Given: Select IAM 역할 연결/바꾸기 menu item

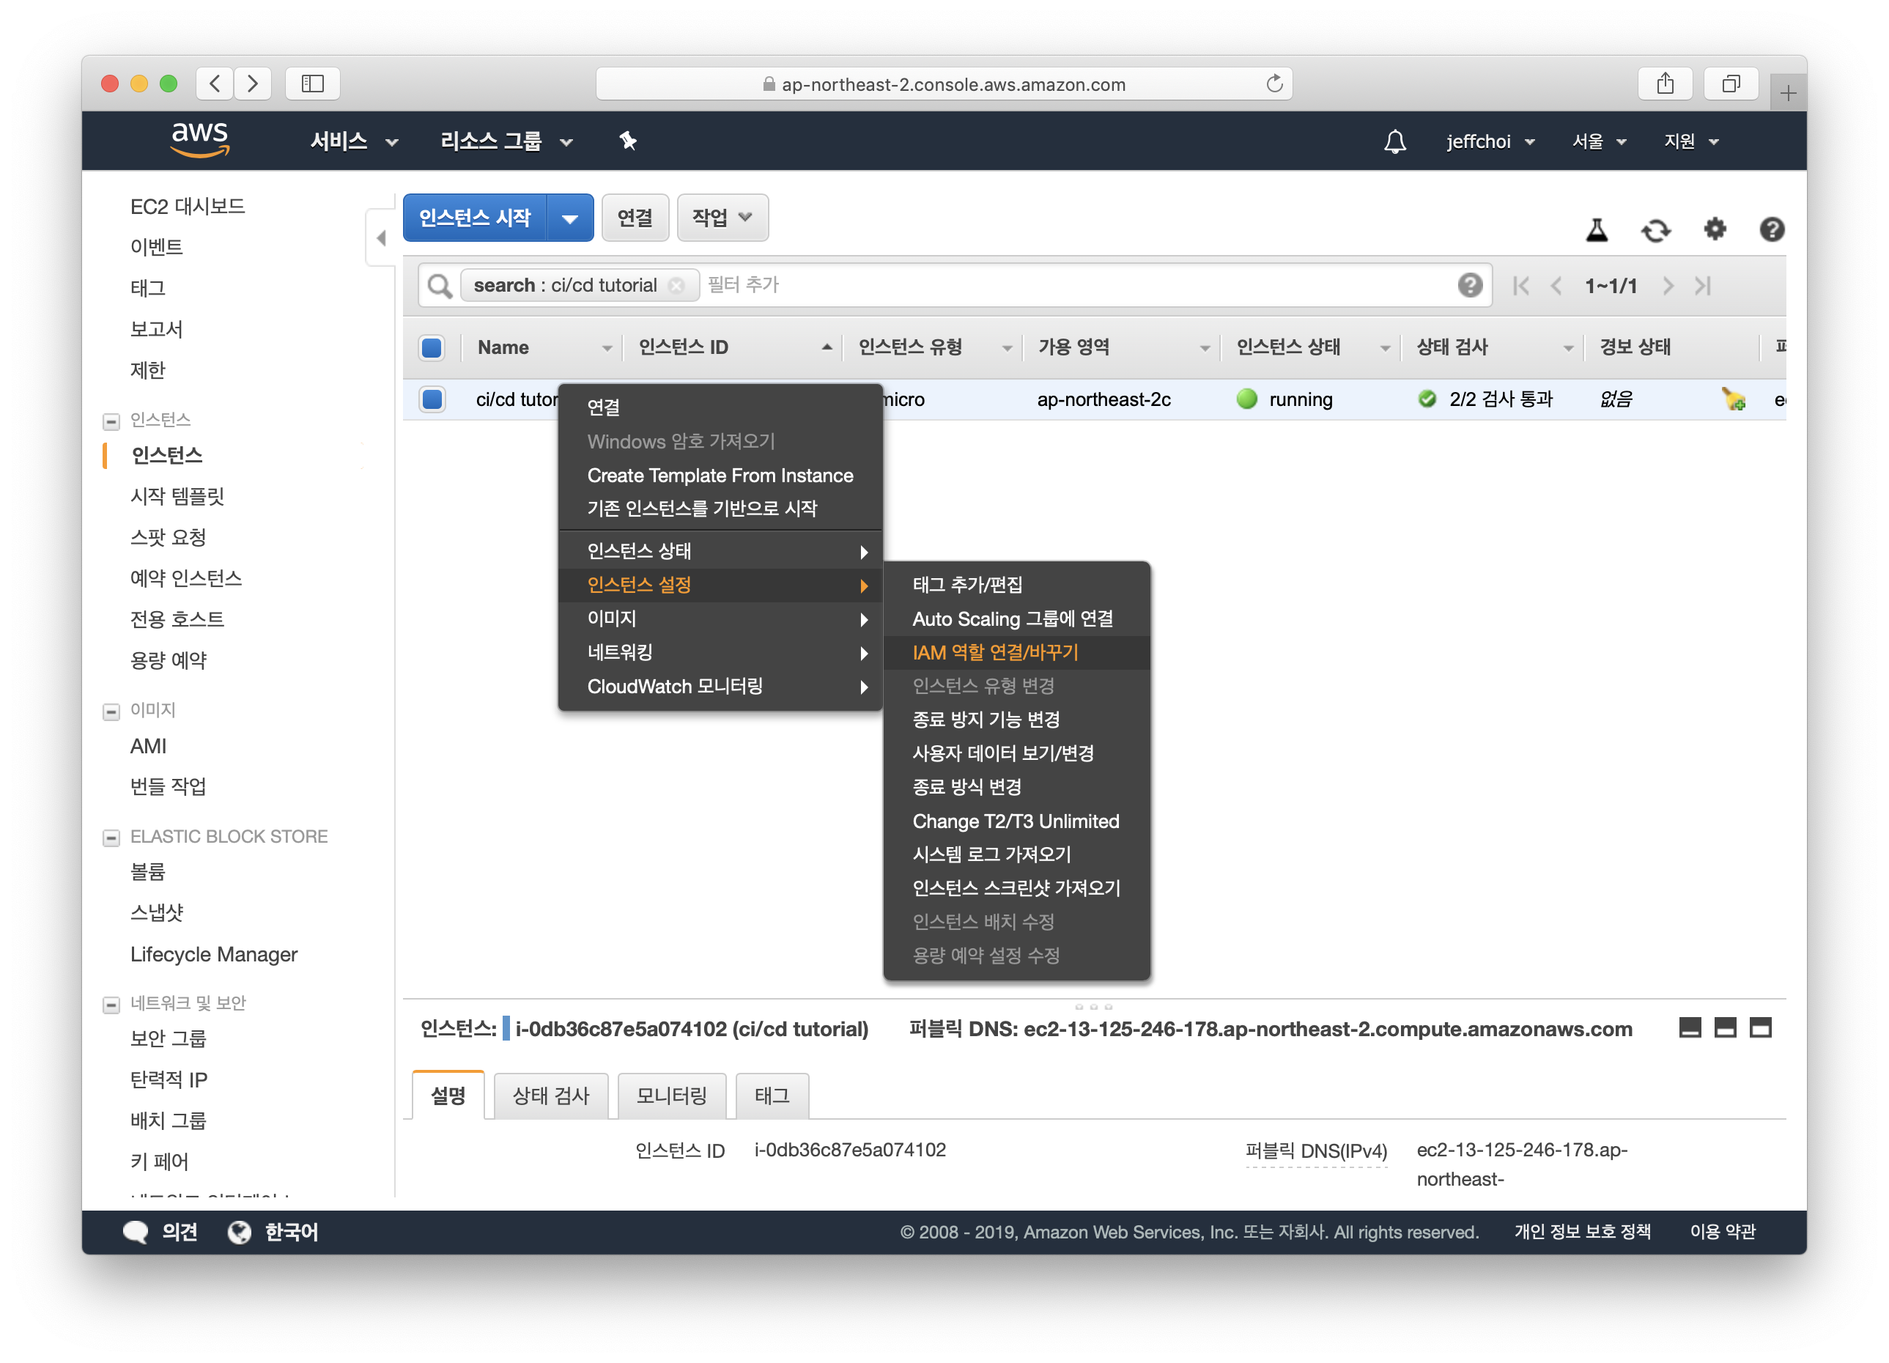Looking at the screenshot, I should click(x=1016, y=652).
